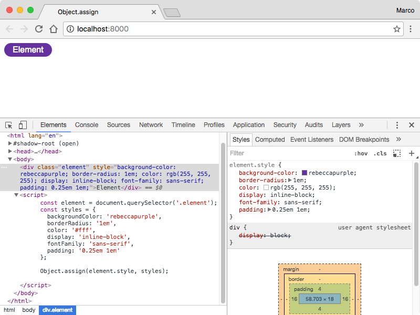The width and height of the screenshot is (420, 315).
Task: Select the DOM Breakpoints sidebar tab
Action: click(x=364, y=140)
